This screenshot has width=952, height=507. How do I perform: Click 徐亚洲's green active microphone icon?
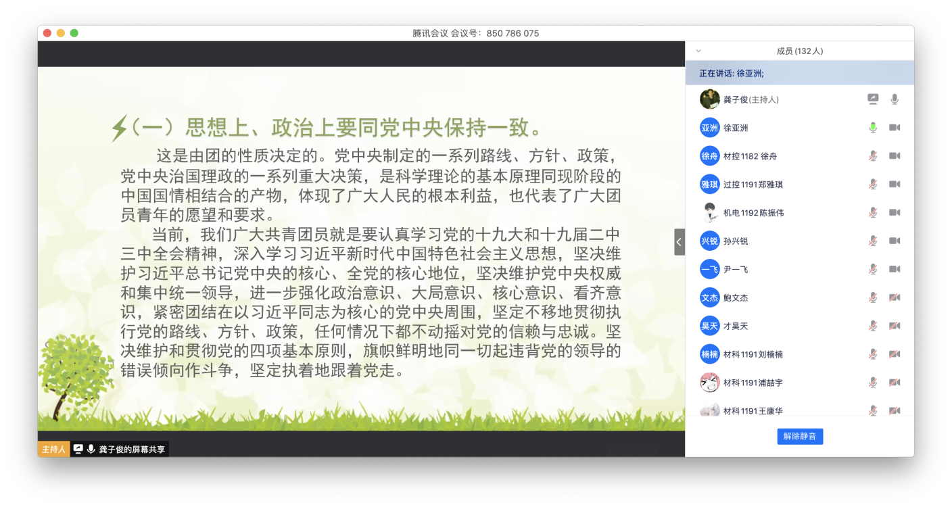pos(873,128)
